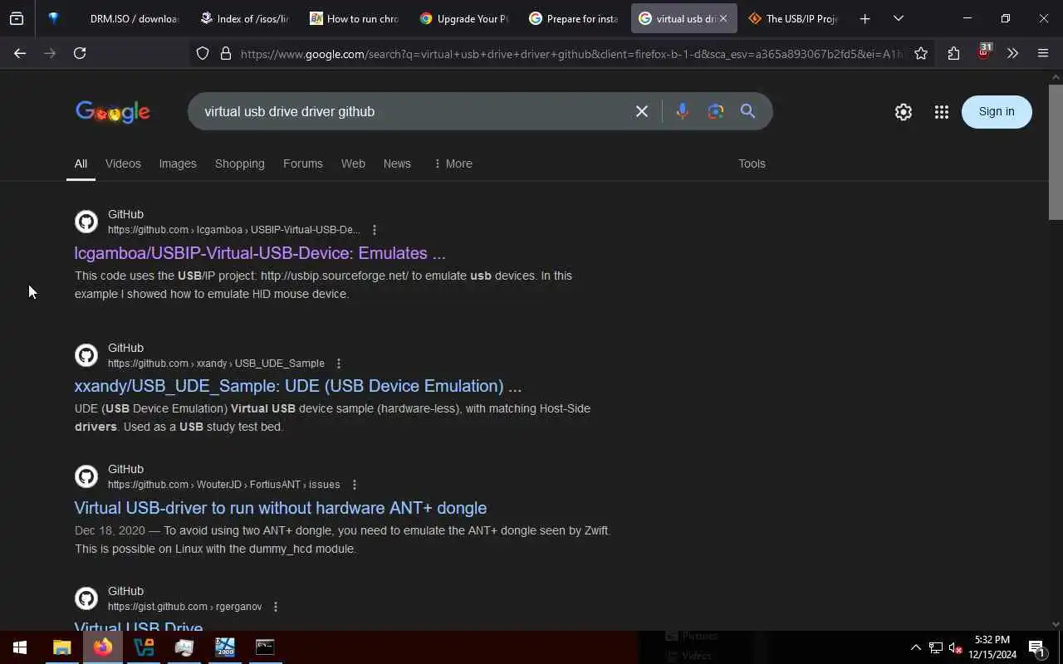The width and height of the screenshot is (1063, 664).
Task: Bookmark this page with the star icon
Action: (921, 53)
